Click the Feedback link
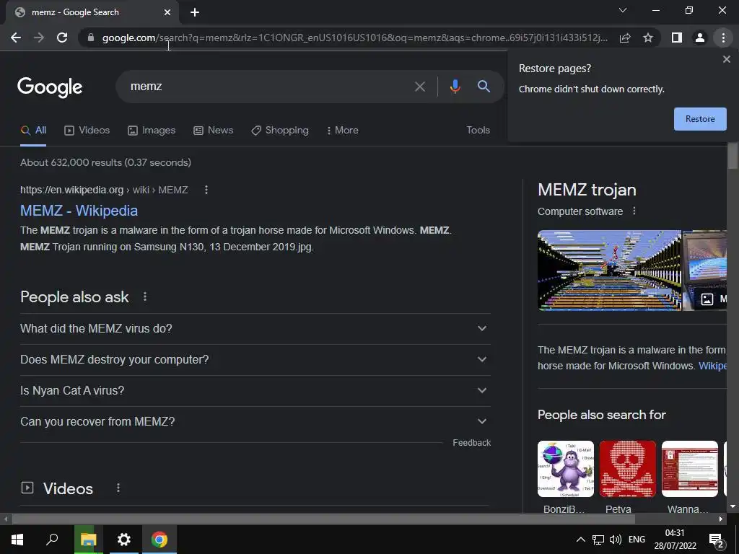Viewport: 739px width, 554px height. point(471,443)
